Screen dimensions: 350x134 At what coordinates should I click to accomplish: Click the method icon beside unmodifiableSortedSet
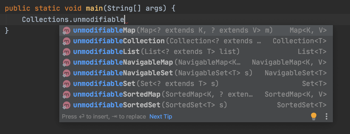[x=66, y=105]
